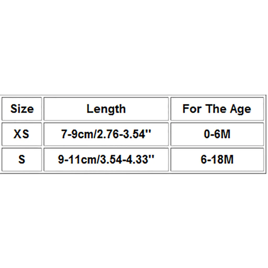Select the 6-18M age cell
This screenshot has height=268, width=268.
tap(217, 159)
